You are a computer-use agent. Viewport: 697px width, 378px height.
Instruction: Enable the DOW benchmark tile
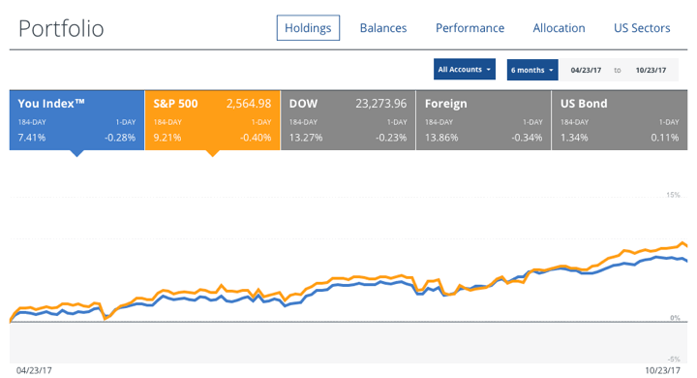(x=348, y=120)
